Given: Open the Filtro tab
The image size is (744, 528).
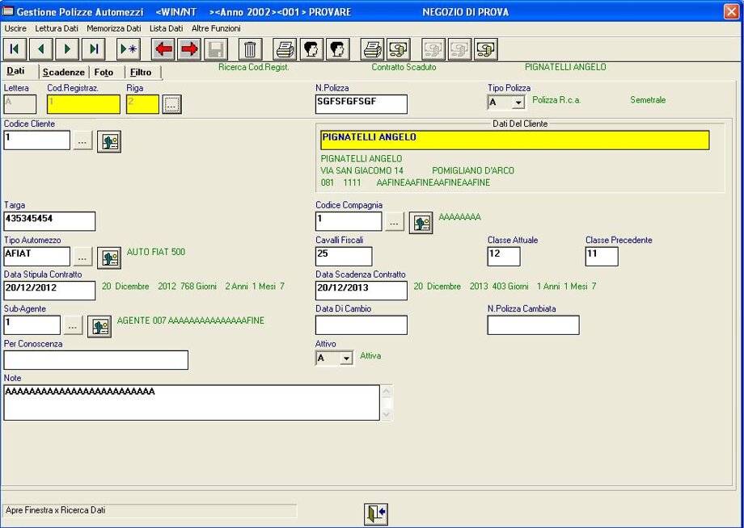Looking at the screenshot, I should (x=141, y=72).
